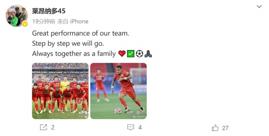The image size is (269, 136).
Task: Click the green check mark emoji
Action: (x=131, y=54)
